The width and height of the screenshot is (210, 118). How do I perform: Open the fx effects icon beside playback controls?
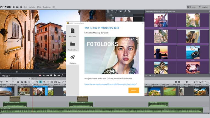tap(62, 75)
